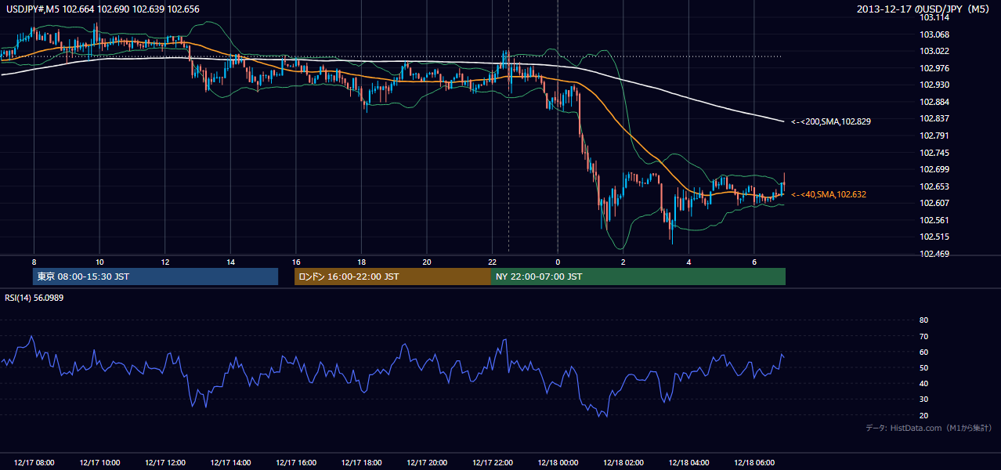This screenshot has height=470, width=1001.
Task: Click the 12/18 02:00 date label
Action: (623, 463)
